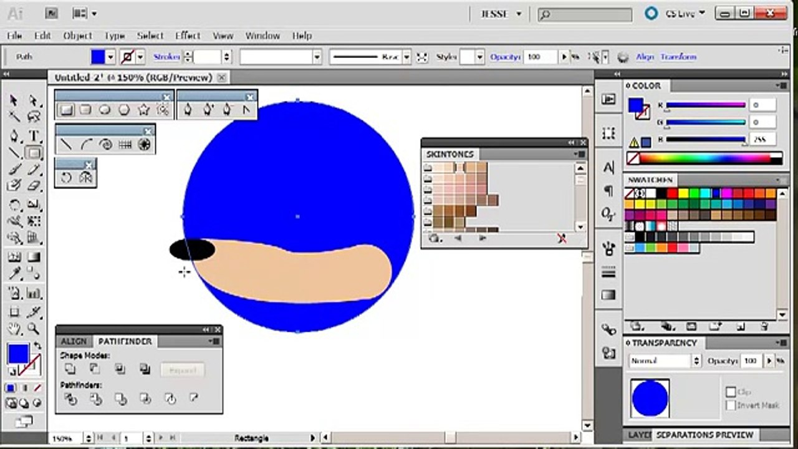Open the Transform link in control bar
The image size is (798, 449).
click(678, 57)
